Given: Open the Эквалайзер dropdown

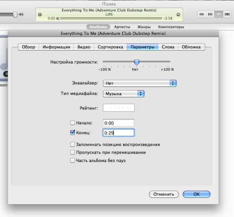Looking at the screenshot, I should pyautogui.click(x=140, y=83).
